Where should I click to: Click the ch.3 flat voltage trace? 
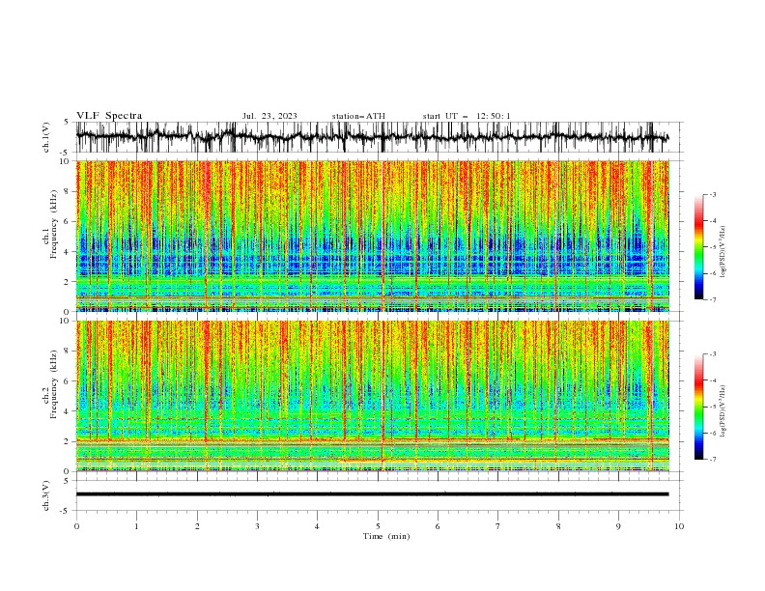pyautogui.click(x=372, y=494)
